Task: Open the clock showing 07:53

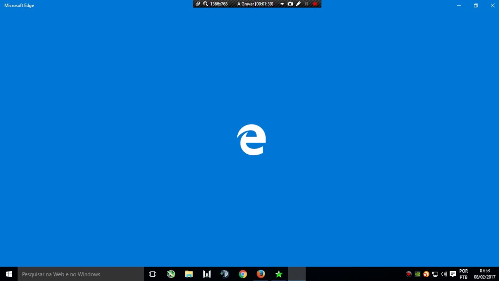Action: coord(485,274)
